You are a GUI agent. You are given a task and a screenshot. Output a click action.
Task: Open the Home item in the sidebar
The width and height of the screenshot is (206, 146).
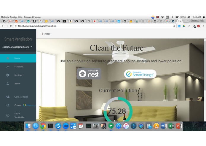click(18, 58)
